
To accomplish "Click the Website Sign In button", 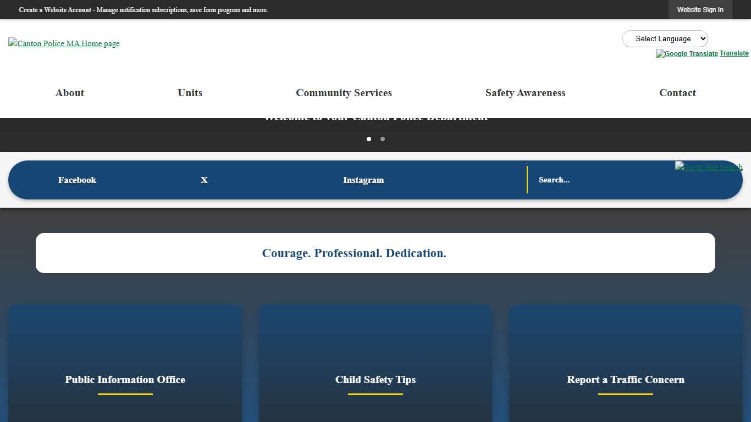I will click(700, 9).
